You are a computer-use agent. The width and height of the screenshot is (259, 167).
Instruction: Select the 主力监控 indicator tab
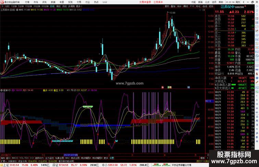tap(49, 158)
